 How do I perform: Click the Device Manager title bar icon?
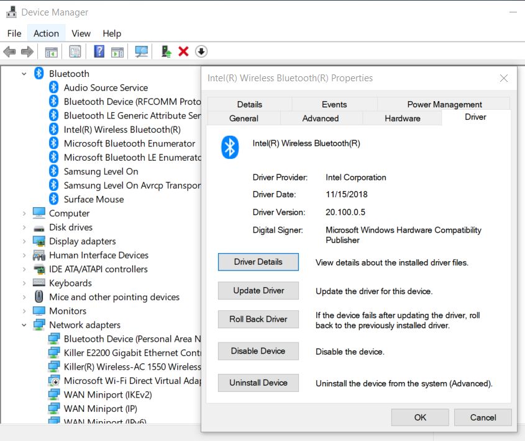pos(11,12)
